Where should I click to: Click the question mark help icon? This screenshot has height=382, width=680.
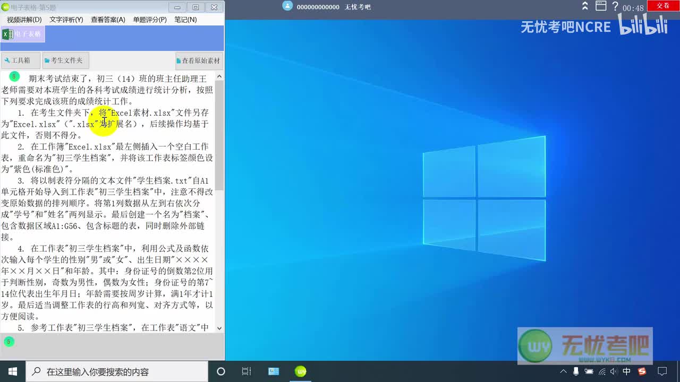(615, 6)
